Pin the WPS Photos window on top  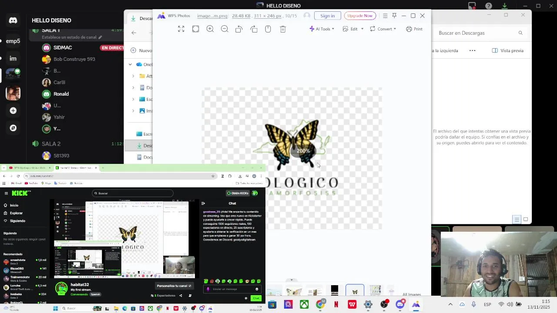click(394, 16)
